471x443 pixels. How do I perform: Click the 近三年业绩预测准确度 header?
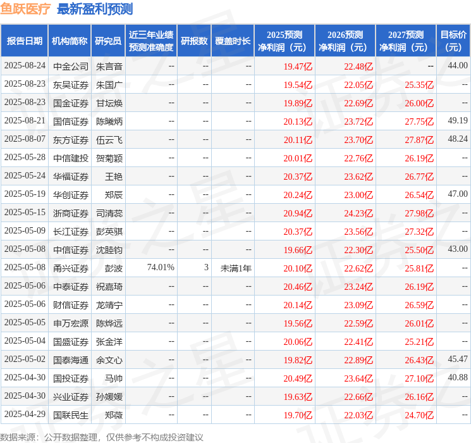click(x=151, y=41)
